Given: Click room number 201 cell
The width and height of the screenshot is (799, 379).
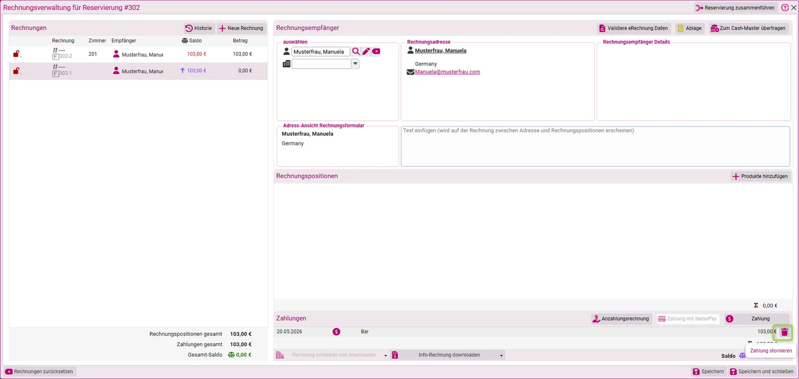Looking at the screenshot, I should click(93, 54).
